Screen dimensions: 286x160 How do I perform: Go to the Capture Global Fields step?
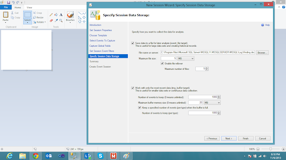tap(100, 46)
